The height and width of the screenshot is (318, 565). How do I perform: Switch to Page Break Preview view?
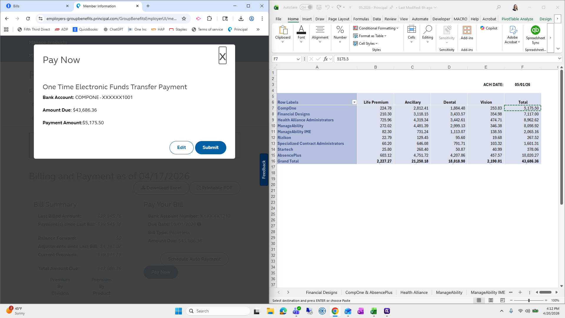point(502,300)
